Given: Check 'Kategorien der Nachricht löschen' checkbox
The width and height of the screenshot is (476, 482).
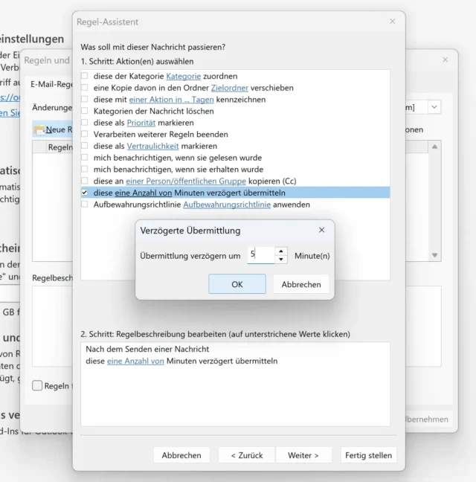Looking at the screenshot, I should coord(85,111).
